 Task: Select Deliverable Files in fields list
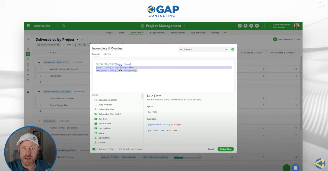point(106,109)
